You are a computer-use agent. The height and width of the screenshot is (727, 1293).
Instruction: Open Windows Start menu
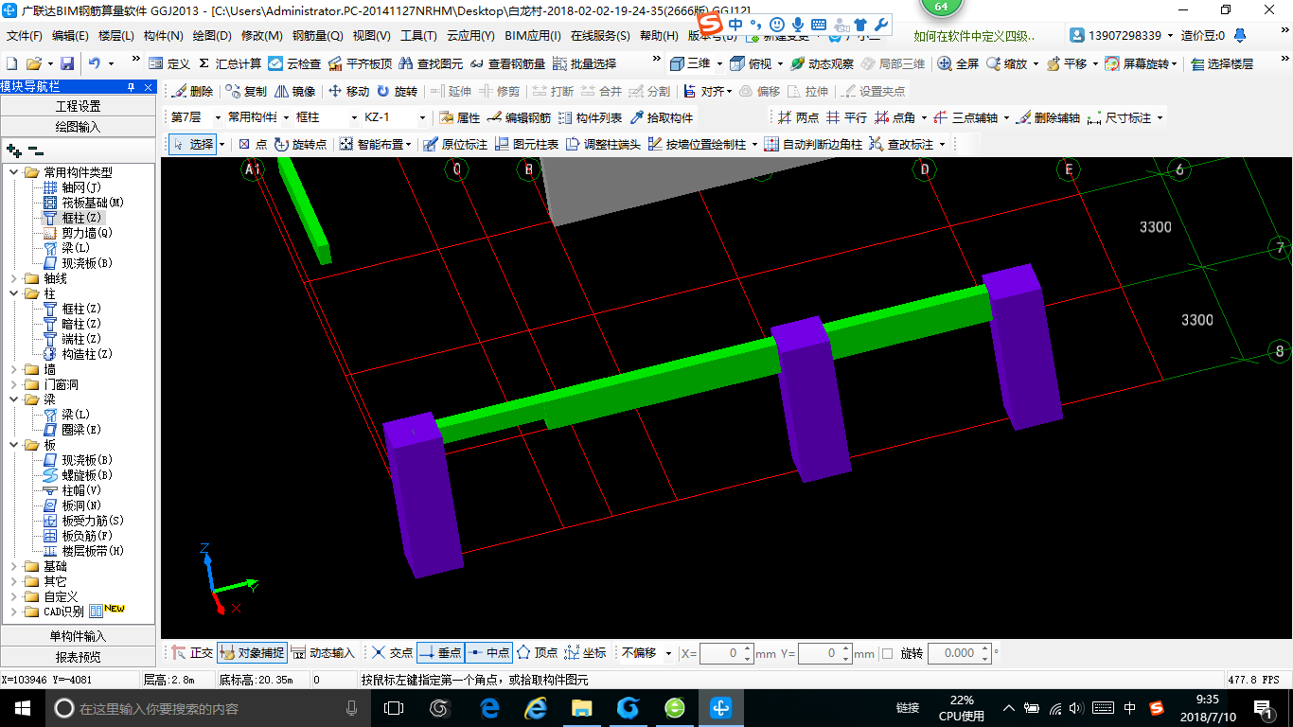click(x=22, y=707)
